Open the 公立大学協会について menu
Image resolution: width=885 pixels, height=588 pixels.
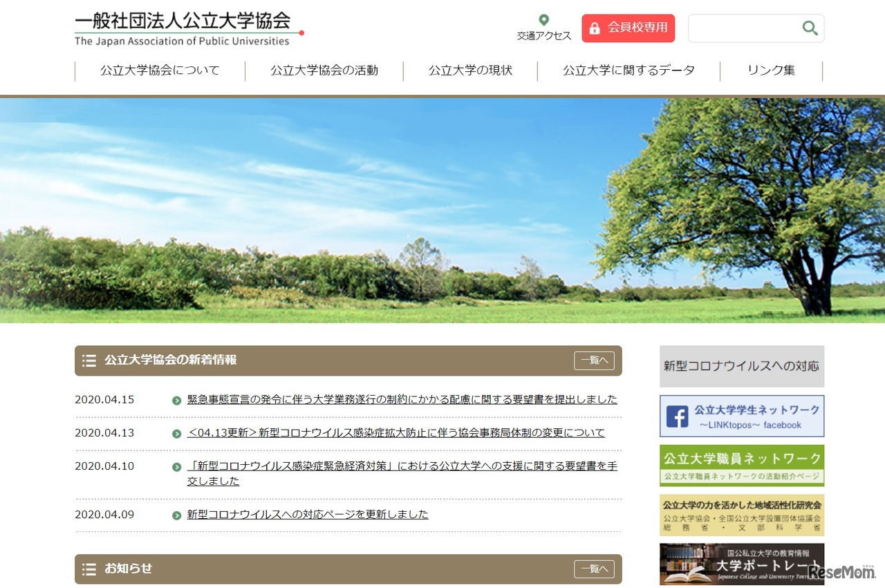[159, 70]
